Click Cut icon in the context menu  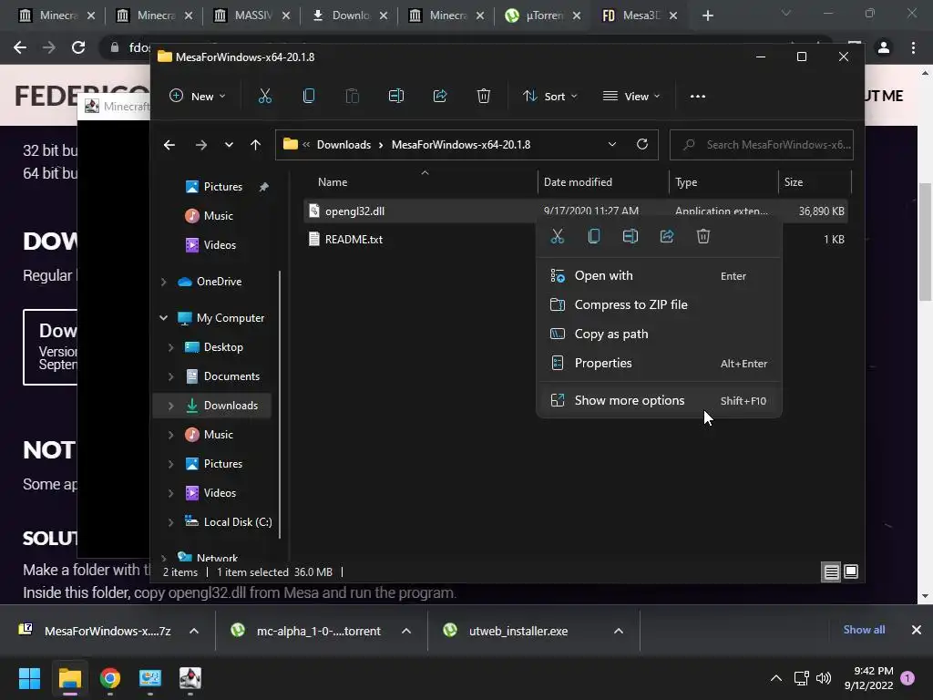point(557,236)
